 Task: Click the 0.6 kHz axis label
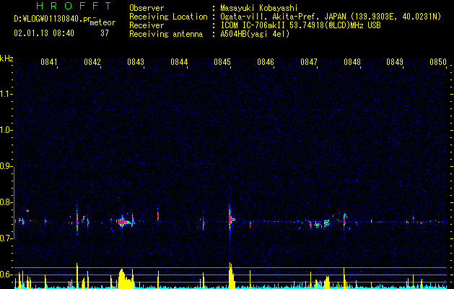click(x=6, y=275)
